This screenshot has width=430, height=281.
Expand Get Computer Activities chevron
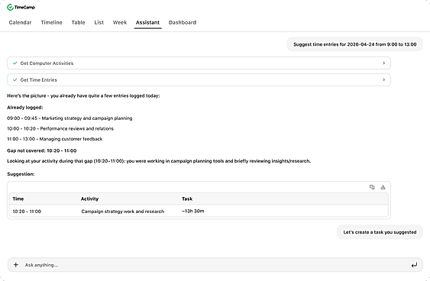coord(384,63)
